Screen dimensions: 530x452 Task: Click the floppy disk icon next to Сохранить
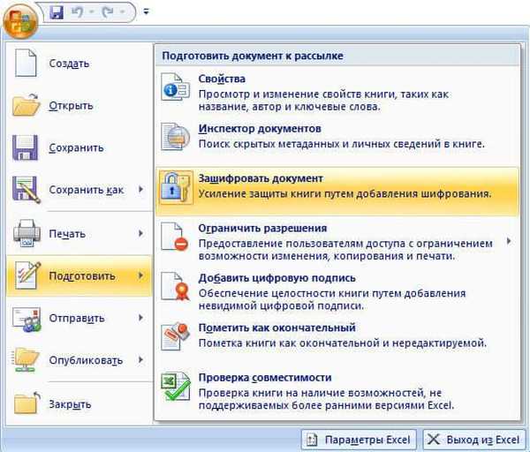tap(26, 147)
